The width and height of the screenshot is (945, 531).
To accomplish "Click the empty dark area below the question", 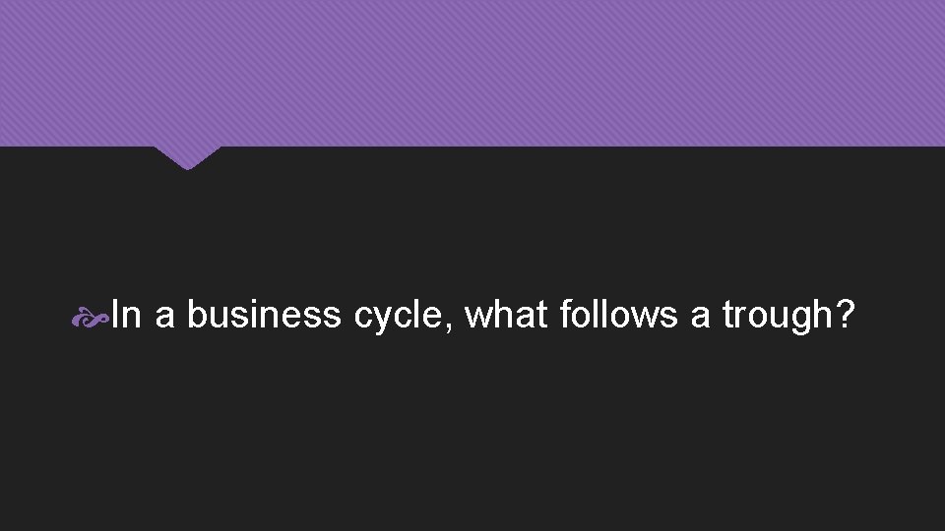I will pos(472,442).
